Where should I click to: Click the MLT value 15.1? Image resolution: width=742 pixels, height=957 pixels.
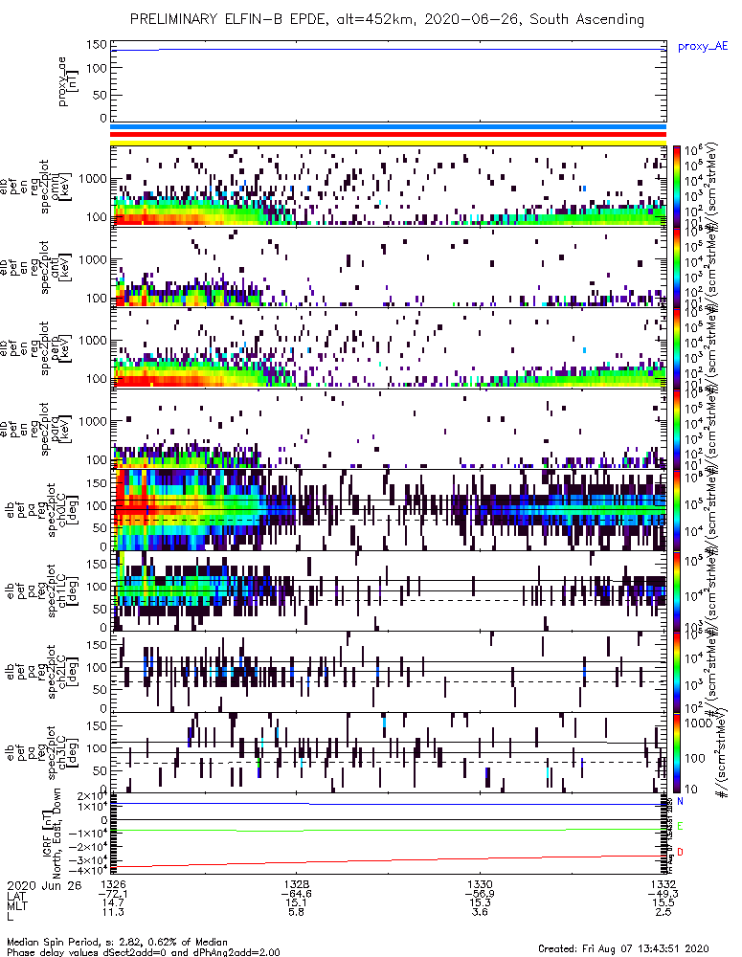coord(296,903)
